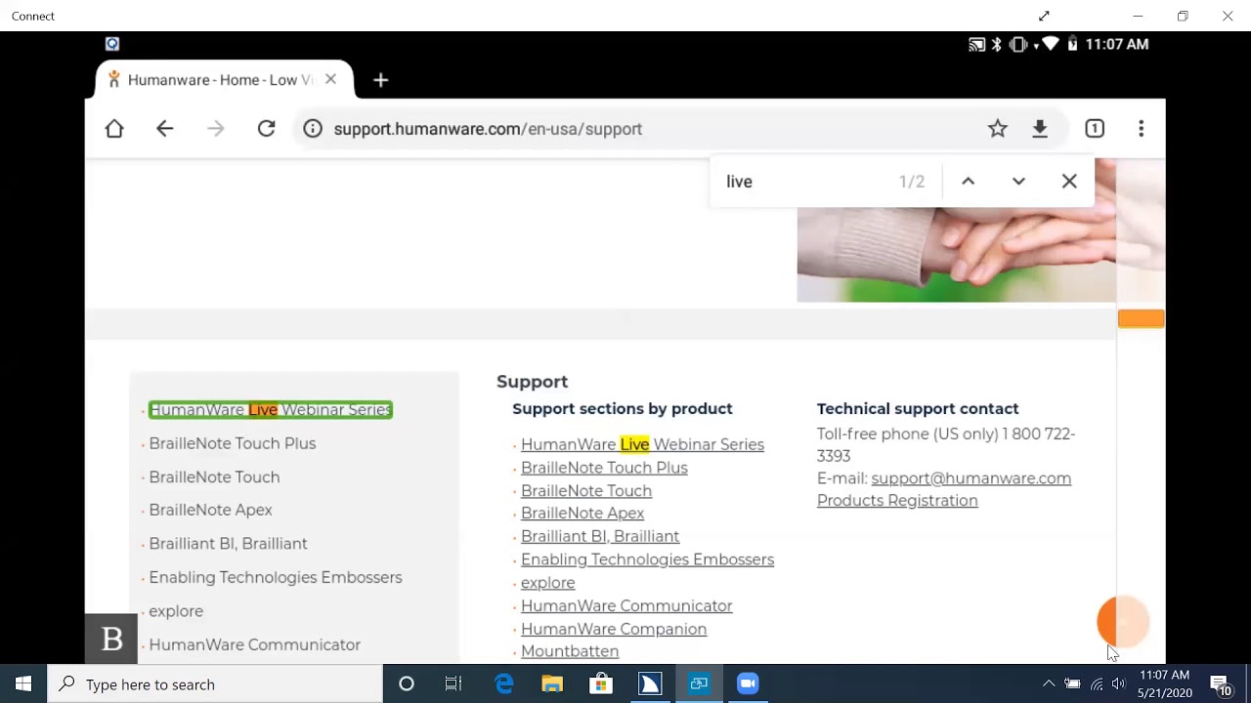This screenshot has width=1251, height=703.
Task: Jump to next find result
Action: click(1018, 182)
